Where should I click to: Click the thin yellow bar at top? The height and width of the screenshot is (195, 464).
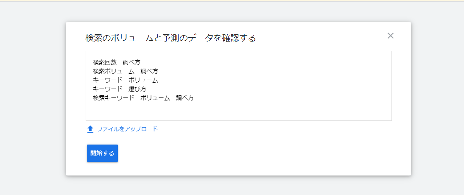[232, 1]
